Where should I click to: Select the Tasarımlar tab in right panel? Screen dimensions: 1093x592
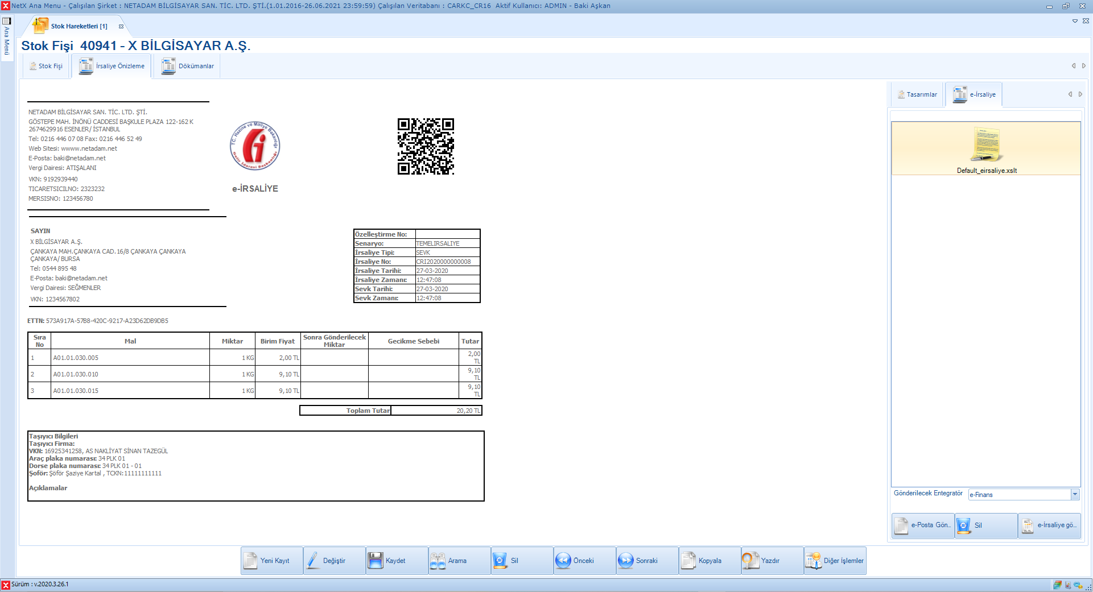click(917, 95)
